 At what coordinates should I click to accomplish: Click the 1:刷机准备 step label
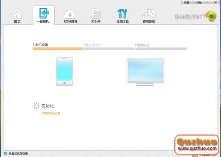pos(40,45)
